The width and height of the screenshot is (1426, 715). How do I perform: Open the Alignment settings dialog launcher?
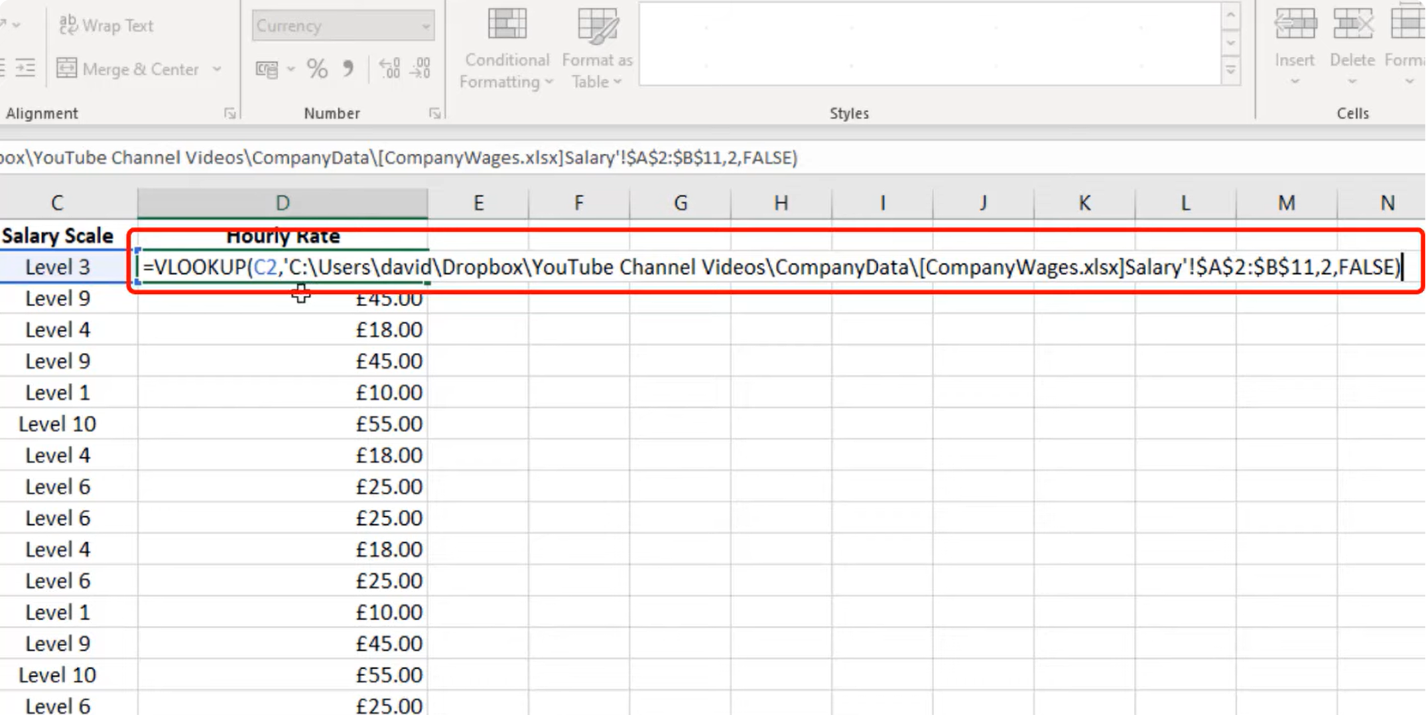[x=230, y=114]
